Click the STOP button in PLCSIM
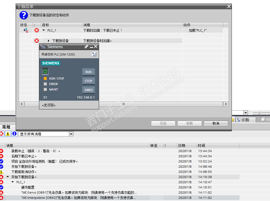The width and height of the screenshot is (270, 201). (89, 81)
